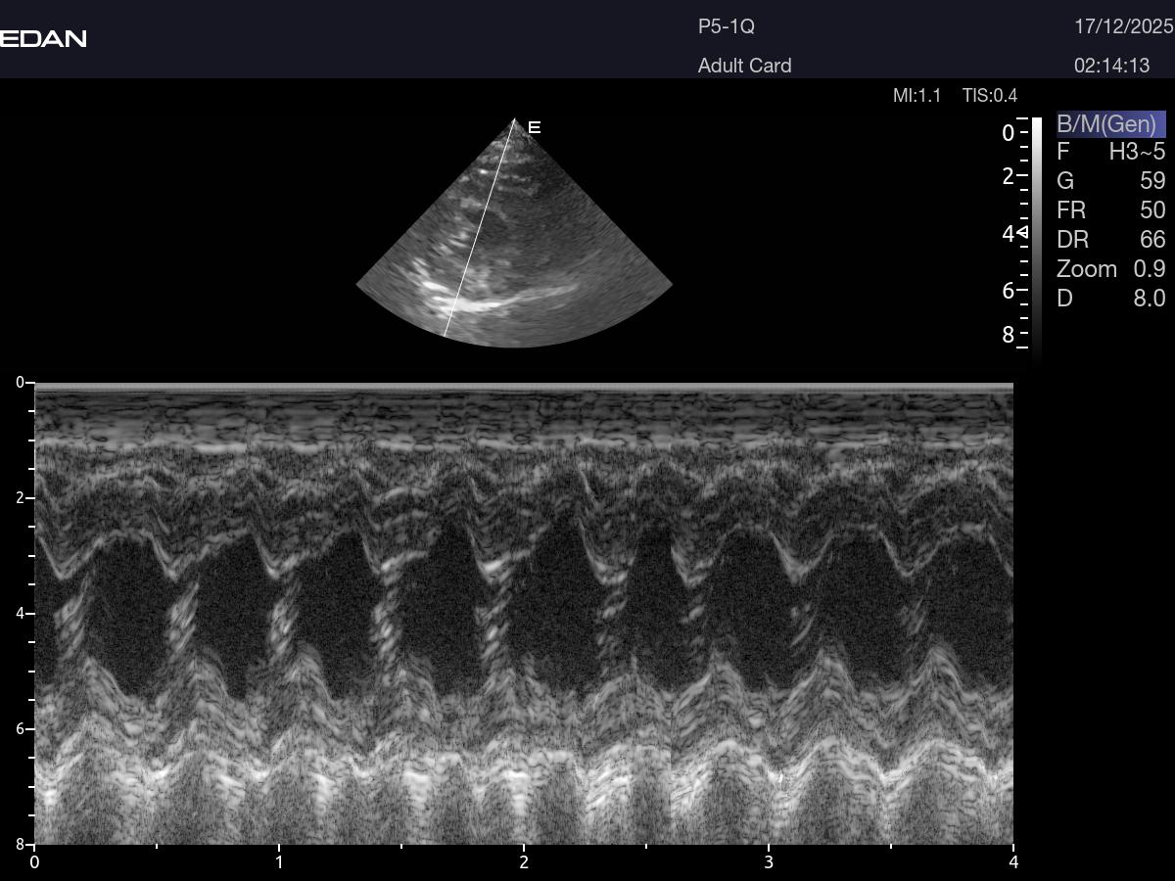The image size is (1175, 881).
Task: Open the P5-1Q probe selection
Action: pos(726,26)
